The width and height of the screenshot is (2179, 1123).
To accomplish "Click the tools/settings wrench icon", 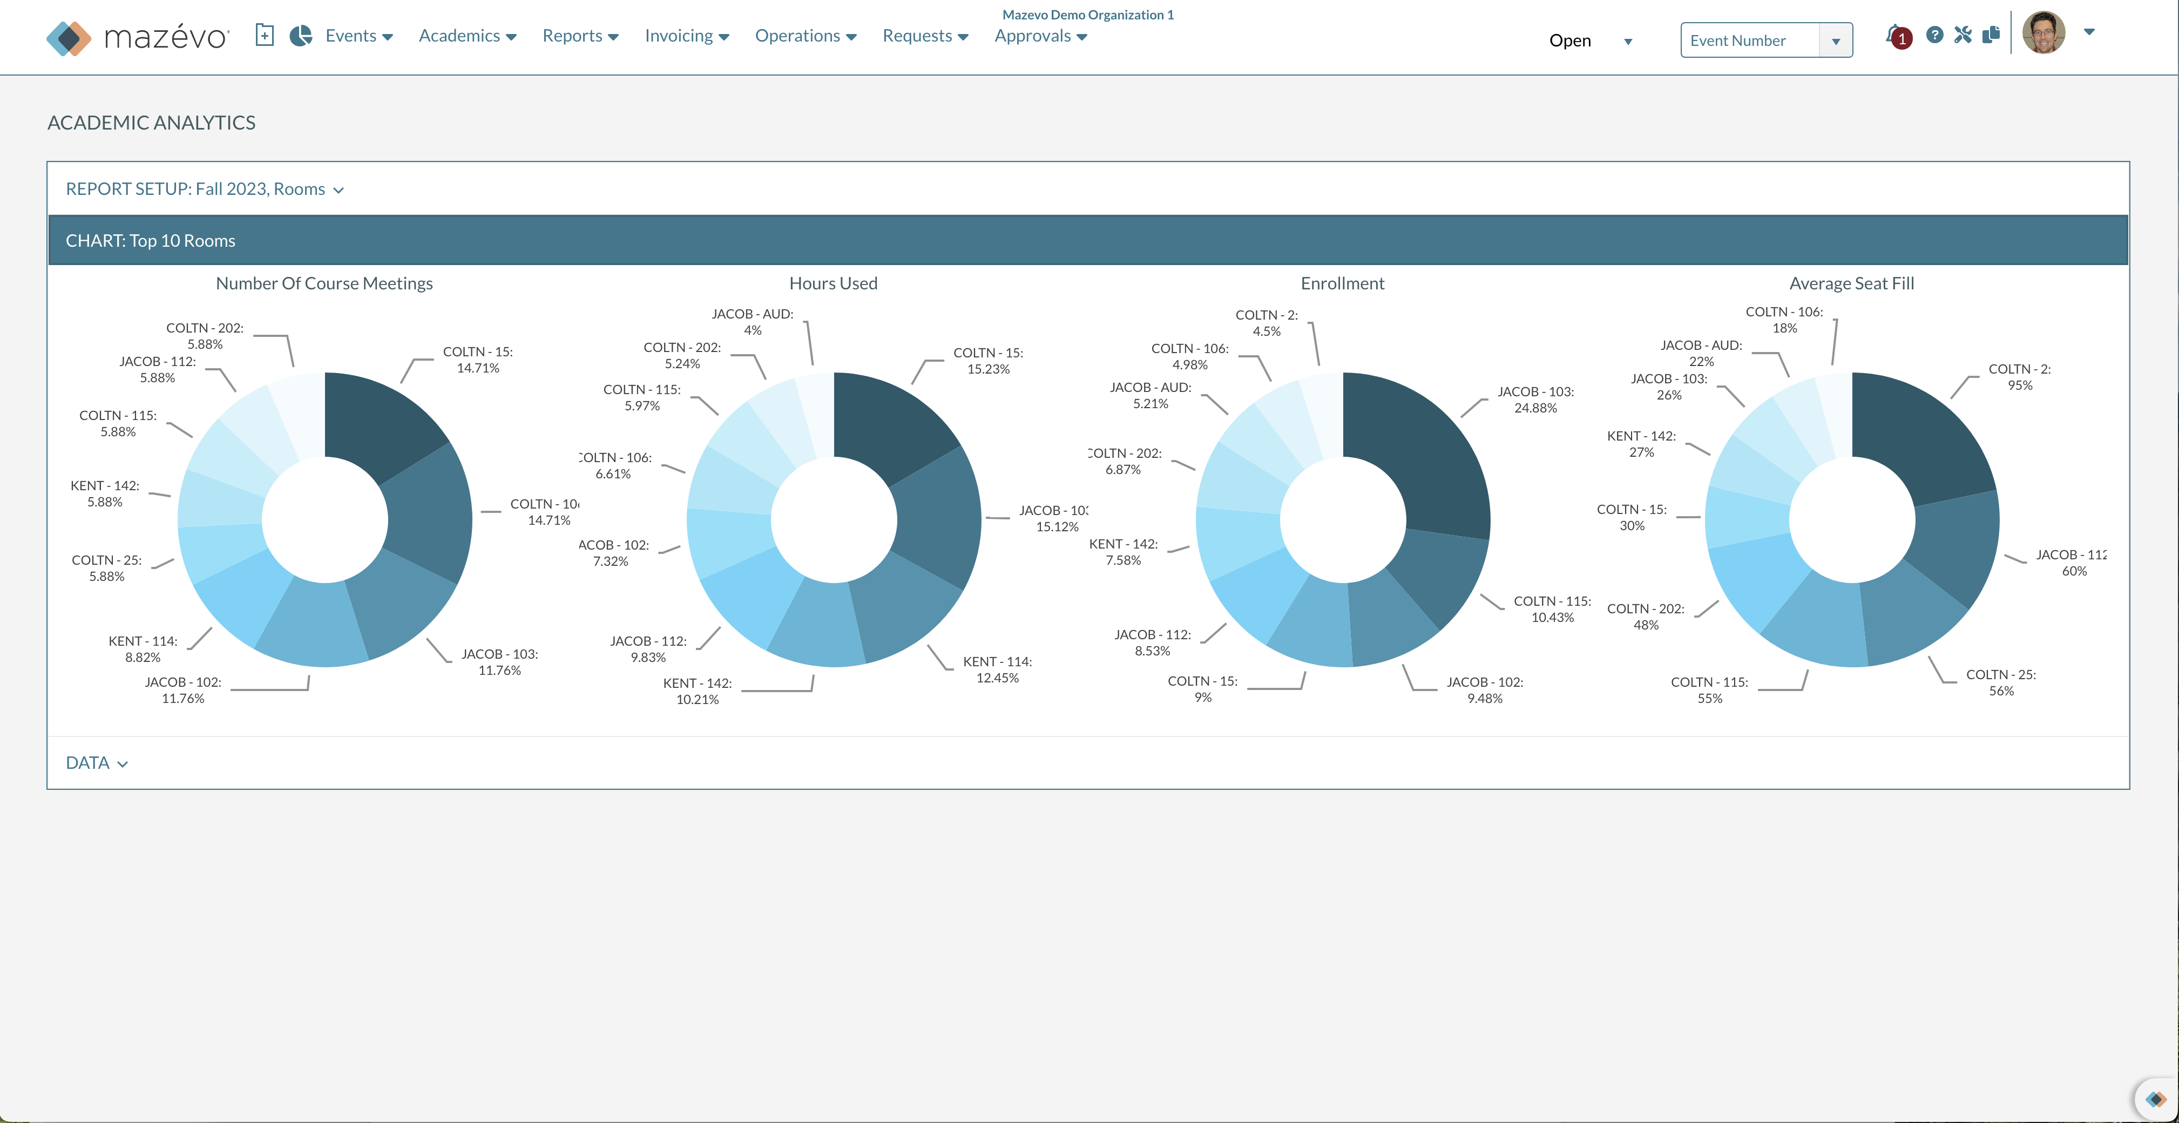I will point(1963,35).
